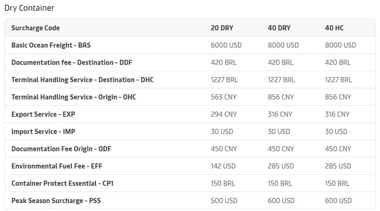Click Documentation fee - Destination - DDF

click(72, 63)
